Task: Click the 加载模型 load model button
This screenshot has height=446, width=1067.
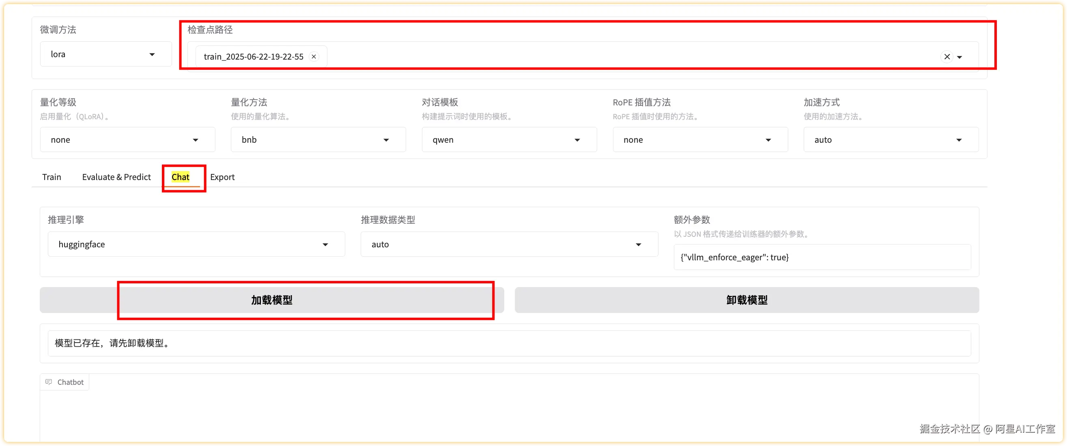Action: [272, 300]
